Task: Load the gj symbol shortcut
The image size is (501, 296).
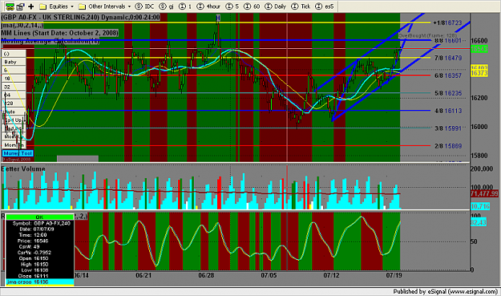Action: [167, 6]
